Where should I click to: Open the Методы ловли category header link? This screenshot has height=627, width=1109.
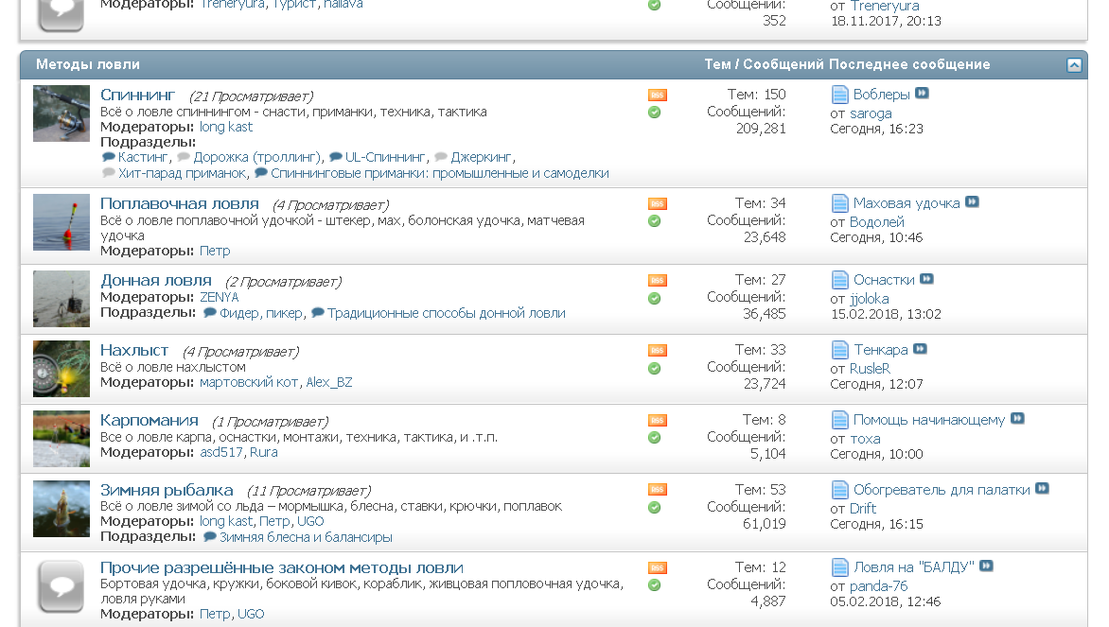88,64
